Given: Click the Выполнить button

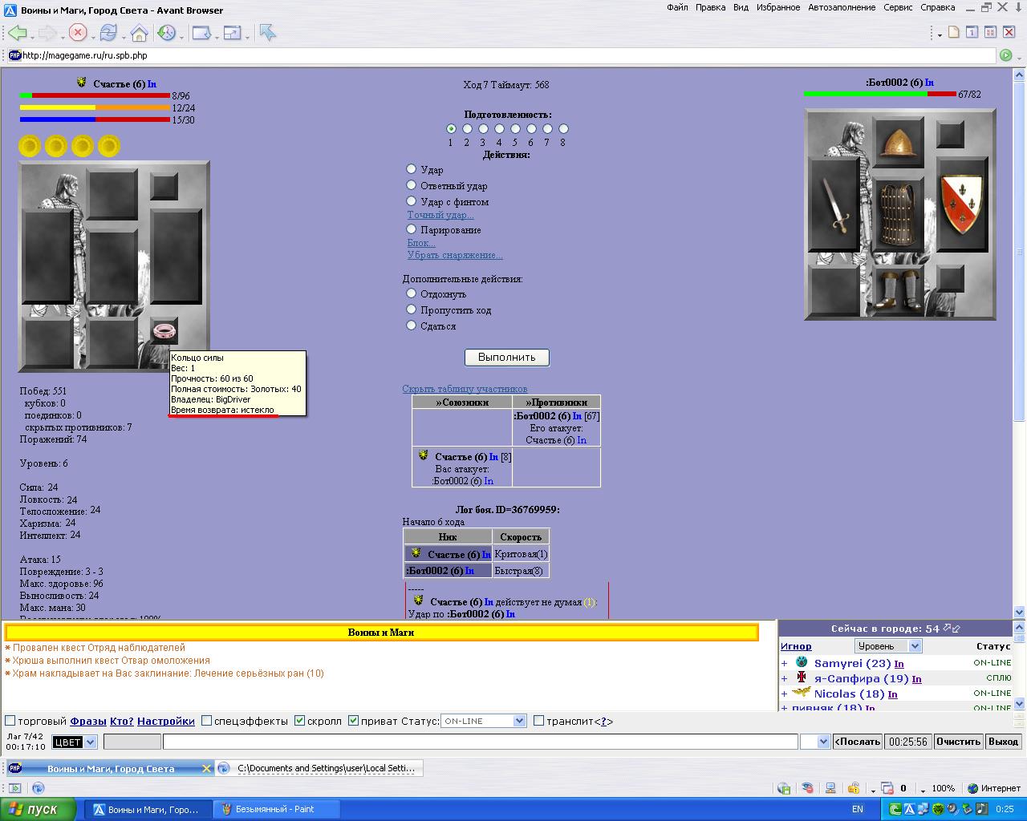Looking at the screenshot, I should tap(507, 357).
